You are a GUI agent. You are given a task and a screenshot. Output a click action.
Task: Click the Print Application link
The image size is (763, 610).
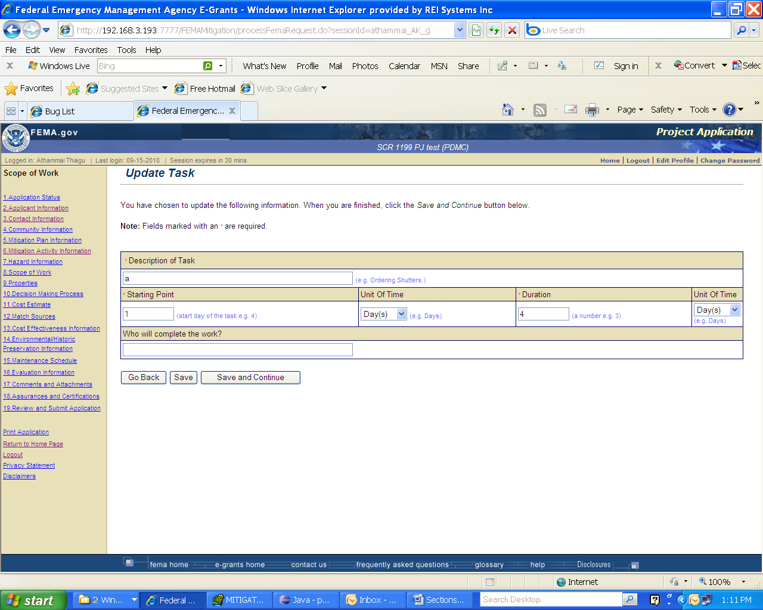[26, 432]
